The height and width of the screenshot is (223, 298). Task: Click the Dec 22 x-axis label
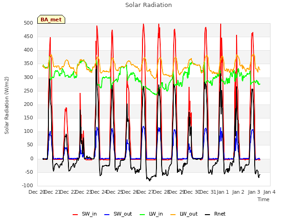click(x=68, y=192)
